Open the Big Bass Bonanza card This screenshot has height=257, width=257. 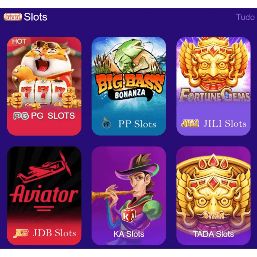129,86
